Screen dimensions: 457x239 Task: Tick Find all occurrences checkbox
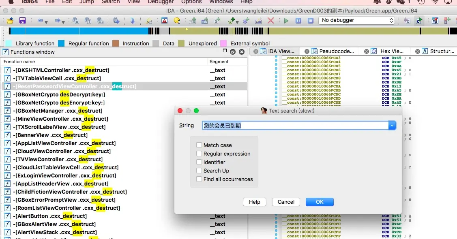coord(199,179)
